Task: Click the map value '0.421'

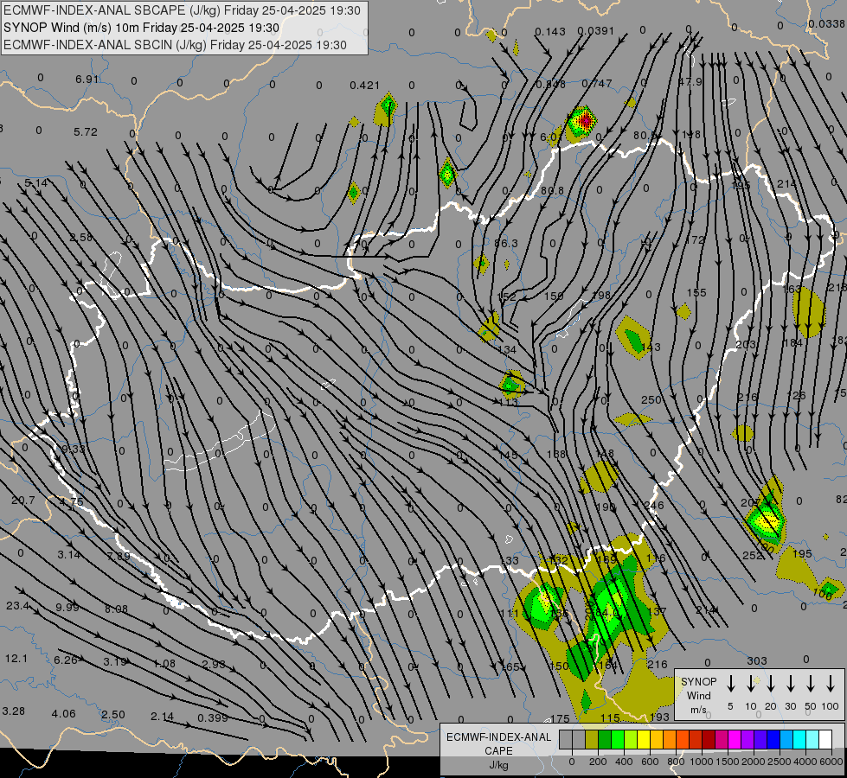Action: [364, 86]
